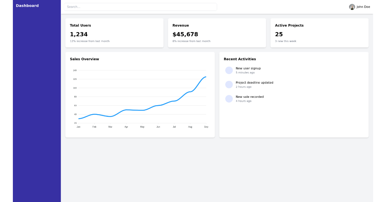Click the Project deadline updated activity icon
The width and height of the screenshot is (386, 202).
(229, 84)
